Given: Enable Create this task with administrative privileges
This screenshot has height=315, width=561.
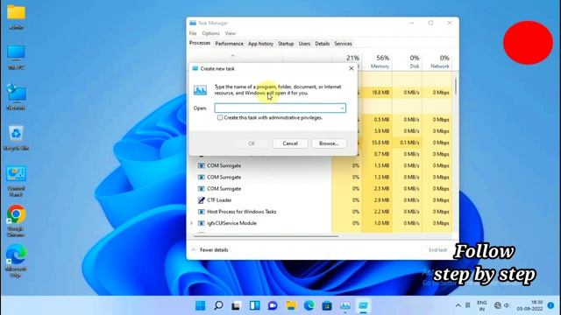Looking at the screenshot, I should pyautogui.click(x=220, y=117).
